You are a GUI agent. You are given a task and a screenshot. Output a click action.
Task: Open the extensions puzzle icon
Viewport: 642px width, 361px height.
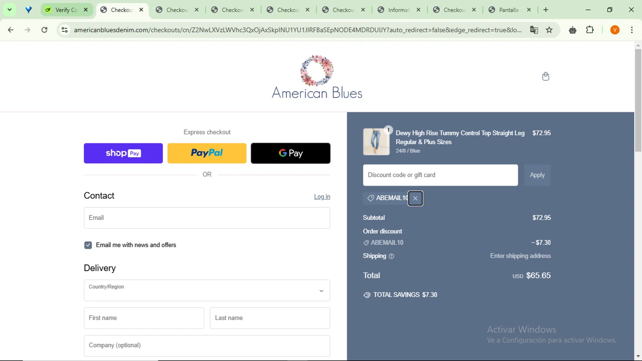590,30
